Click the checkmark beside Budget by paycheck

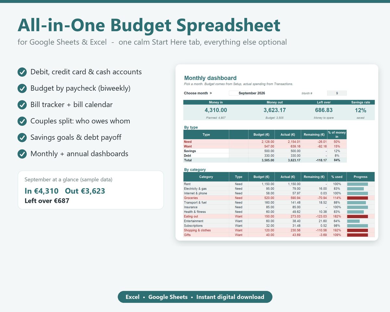22,88
